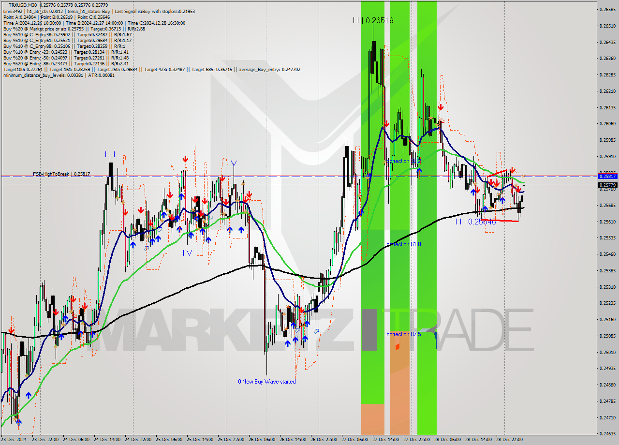Select the 'I I I 0.25646' wave low label
The width and height of the screenshot is (619, 445).
tap(476, 222)
